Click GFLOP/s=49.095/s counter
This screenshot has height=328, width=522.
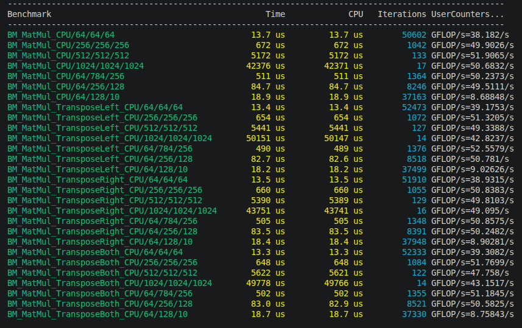click(x=470, y=211)
